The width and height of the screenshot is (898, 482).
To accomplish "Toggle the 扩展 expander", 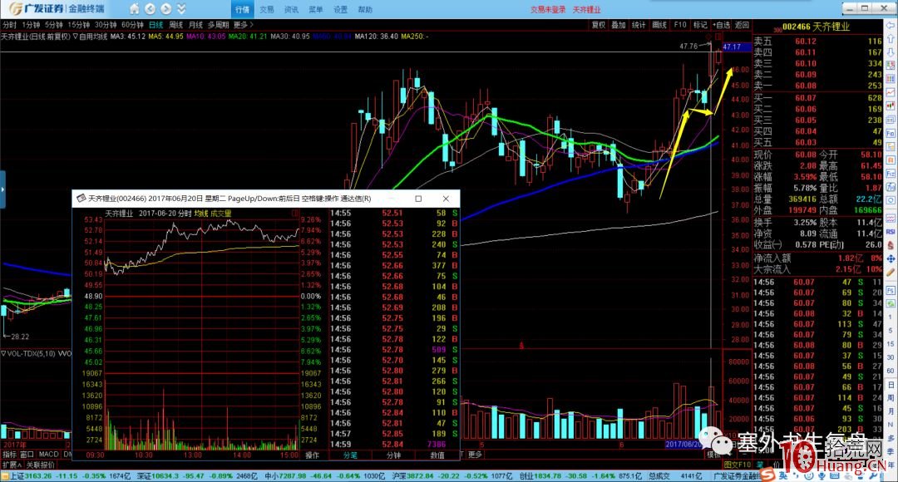I will pyautogui.click(x=12, y=465).
